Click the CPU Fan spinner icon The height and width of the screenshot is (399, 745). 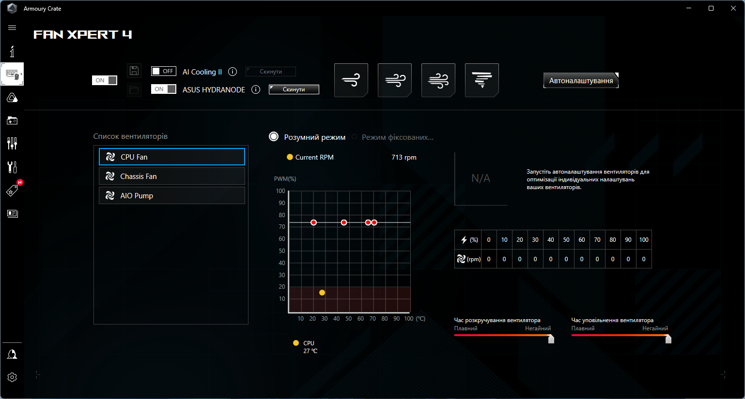click(x=110, y=157)
